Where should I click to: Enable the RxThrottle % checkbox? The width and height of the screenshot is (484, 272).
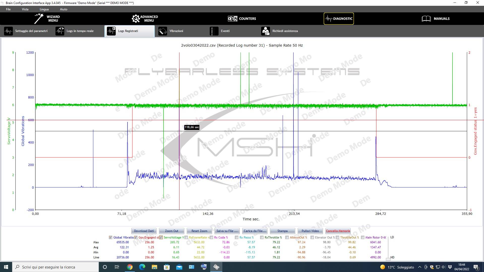[262, 237]
